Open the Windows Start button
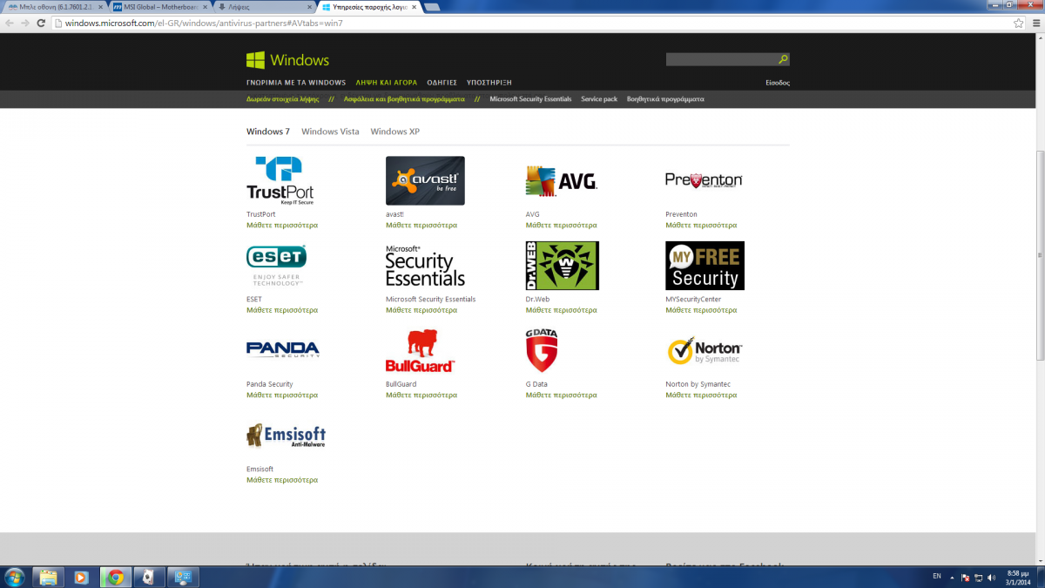Viewport: 1045px width, 588px height. click(x=15, y=577)
